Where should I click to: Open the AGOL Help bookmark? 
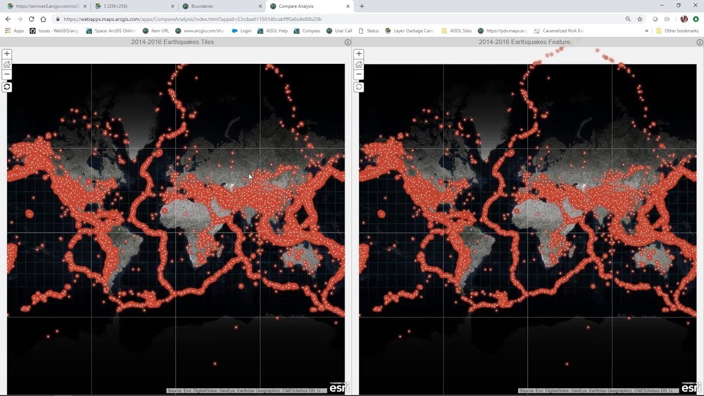point(272,31)
